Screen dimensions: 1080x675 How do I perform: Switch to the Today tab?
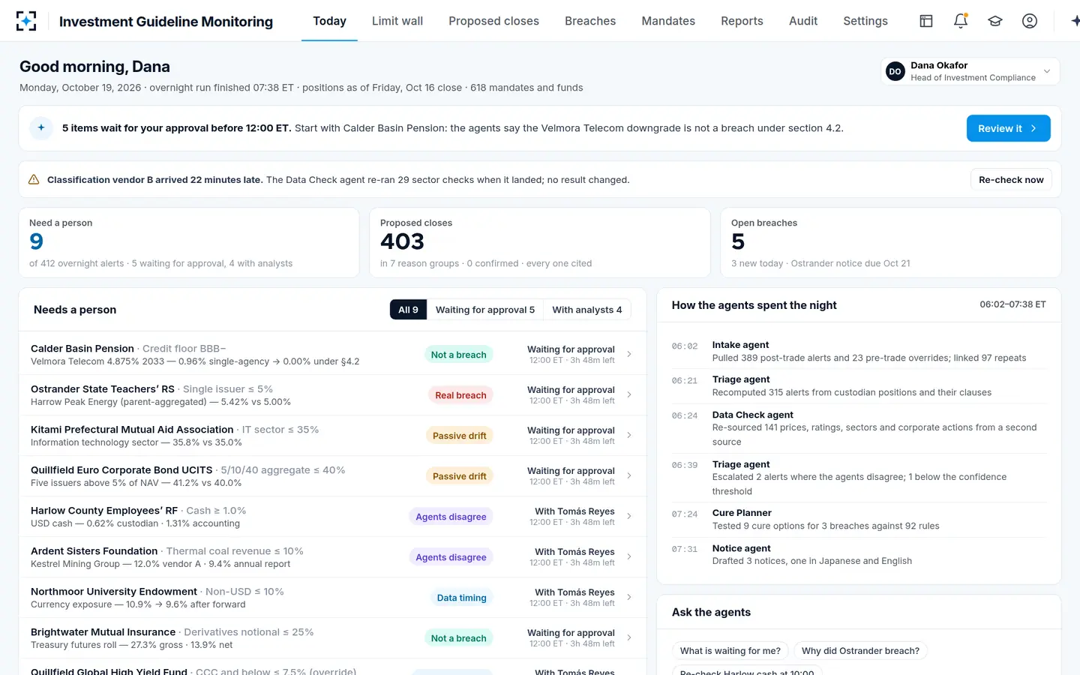pos(329,21)
